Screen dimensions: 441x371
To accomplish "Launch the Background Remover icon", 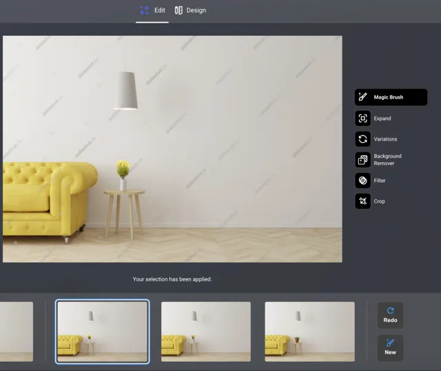I will click(x=363, y=160).
